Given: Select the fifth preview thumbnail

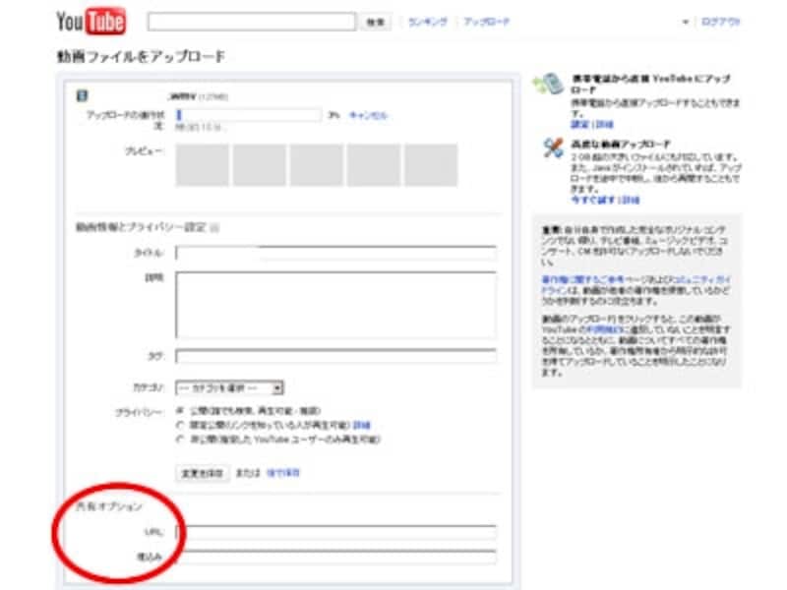Looking at the screenshot, I should click(x=431, y=165).
